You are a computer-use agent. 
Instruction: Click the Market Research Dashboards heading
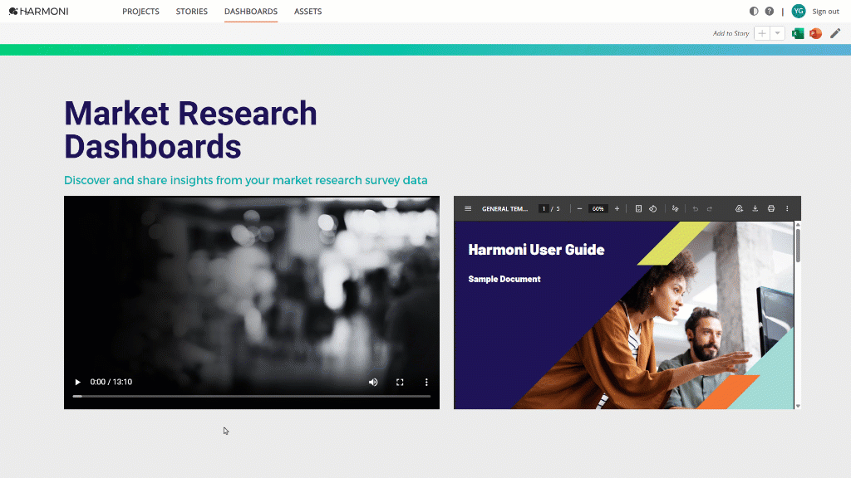(190, 129)
